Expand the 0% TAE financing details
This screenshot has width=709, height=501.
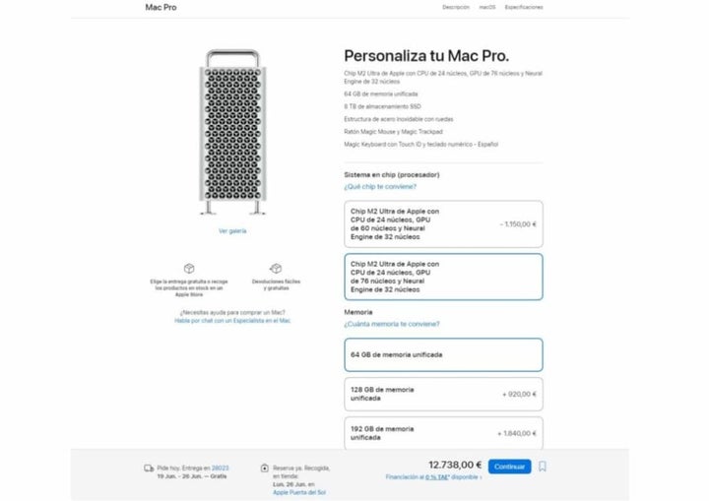[434, 477]
